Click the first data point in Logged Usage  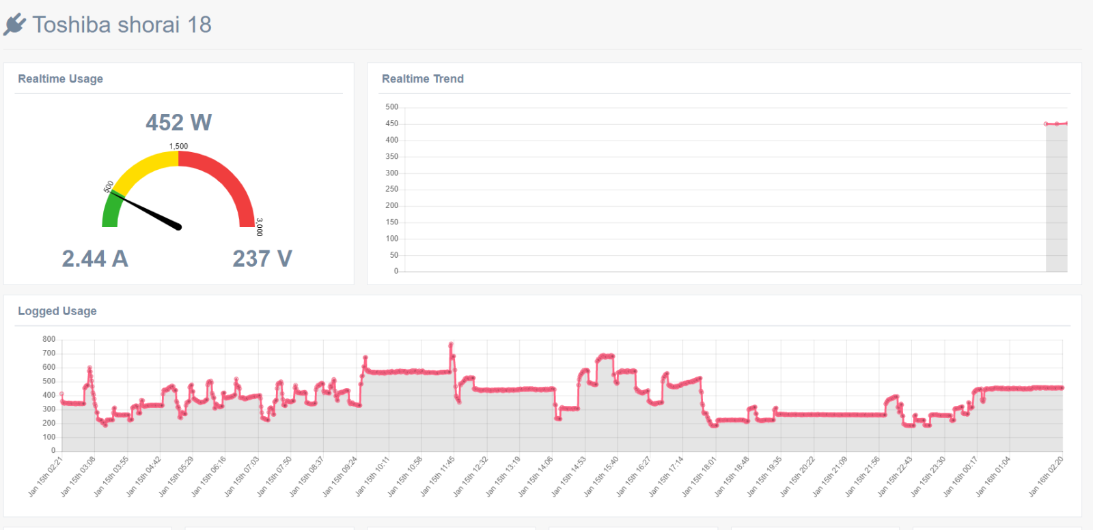(x=61, y=394)
